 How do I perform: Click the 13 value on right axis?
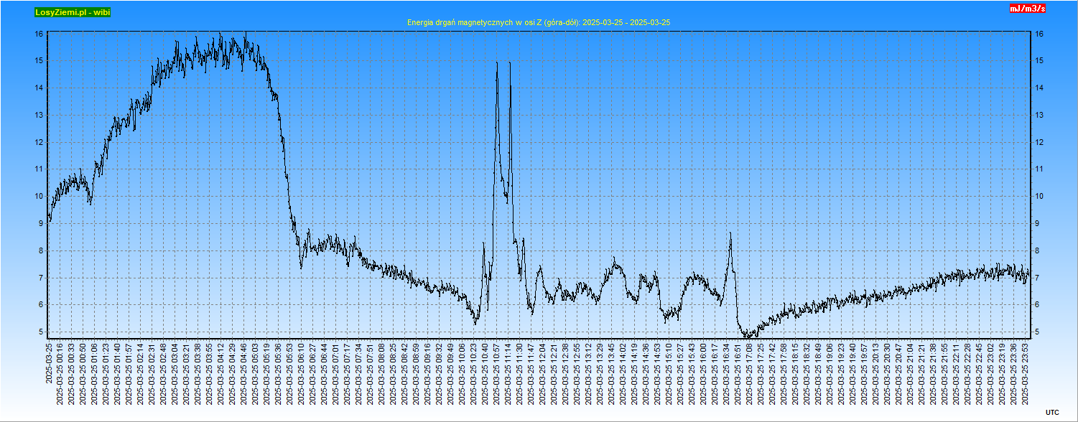[x=1038, y=116]
